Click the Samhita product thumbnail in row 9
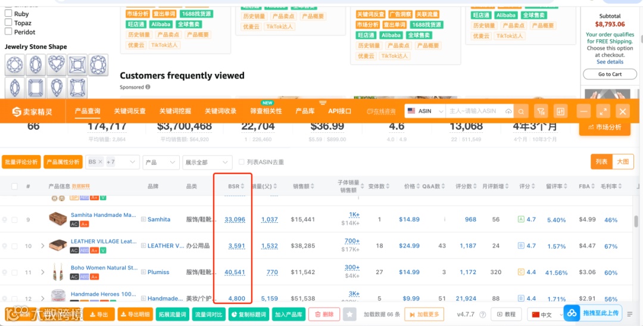643x326 pixels. (x=58, y=219)
